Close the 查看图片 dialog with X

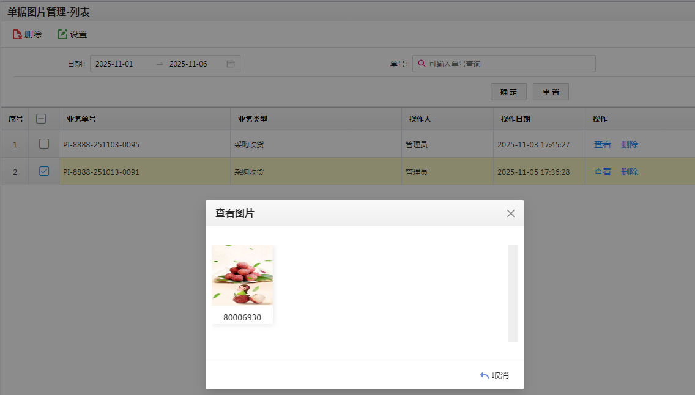coord(511,213)
